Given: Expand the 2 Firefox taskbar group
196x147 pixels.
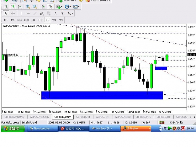Looking at the screenshot, I should 136,128.
